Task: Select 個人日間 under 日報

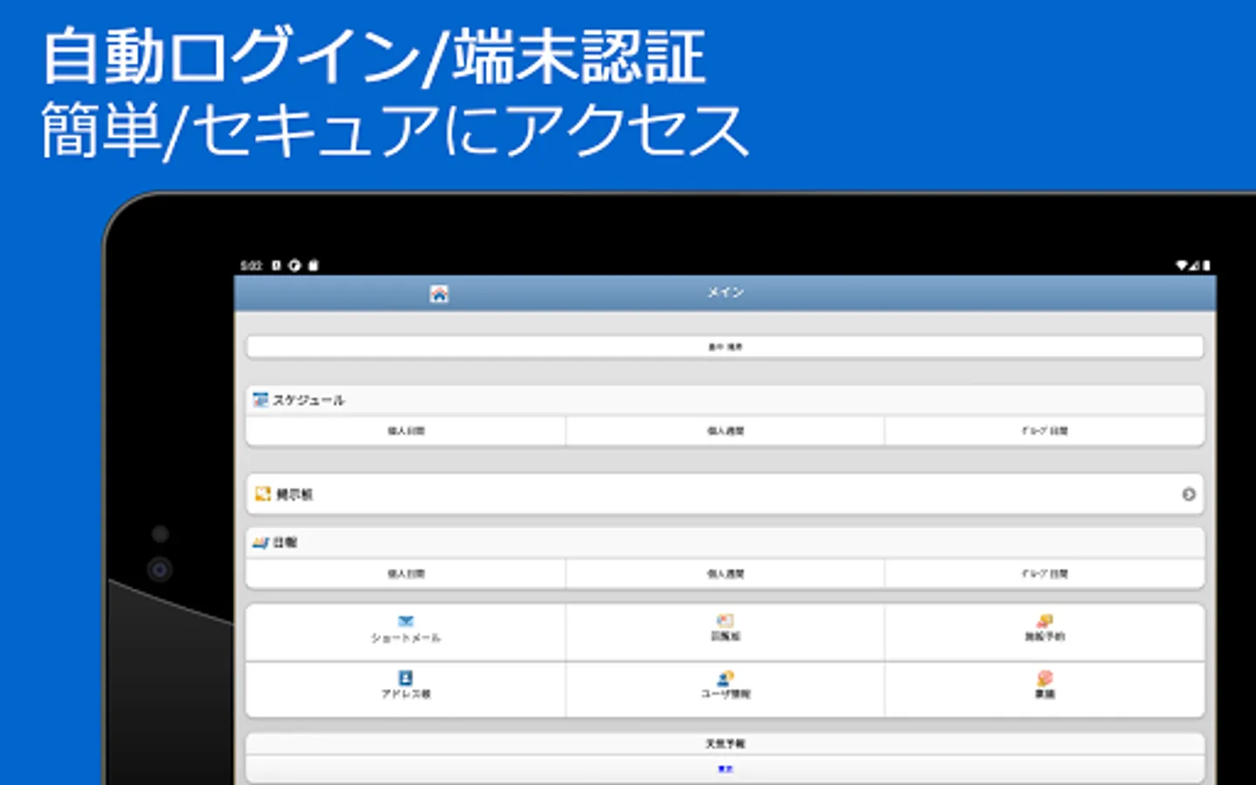Action: (406, 574)
